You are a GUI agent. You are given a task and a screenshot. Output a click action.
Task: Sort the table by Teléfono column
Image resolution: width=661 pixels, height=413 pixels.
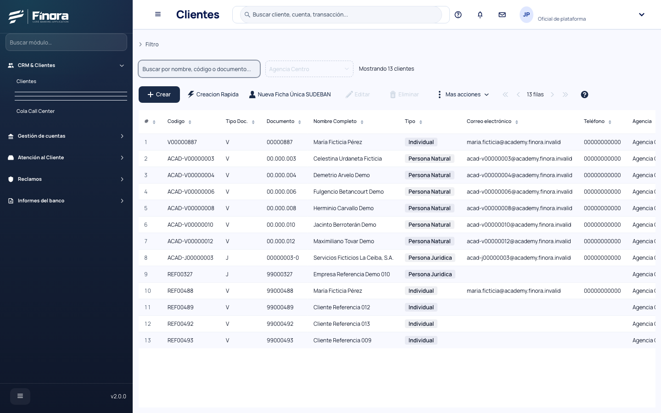[610, 122]
